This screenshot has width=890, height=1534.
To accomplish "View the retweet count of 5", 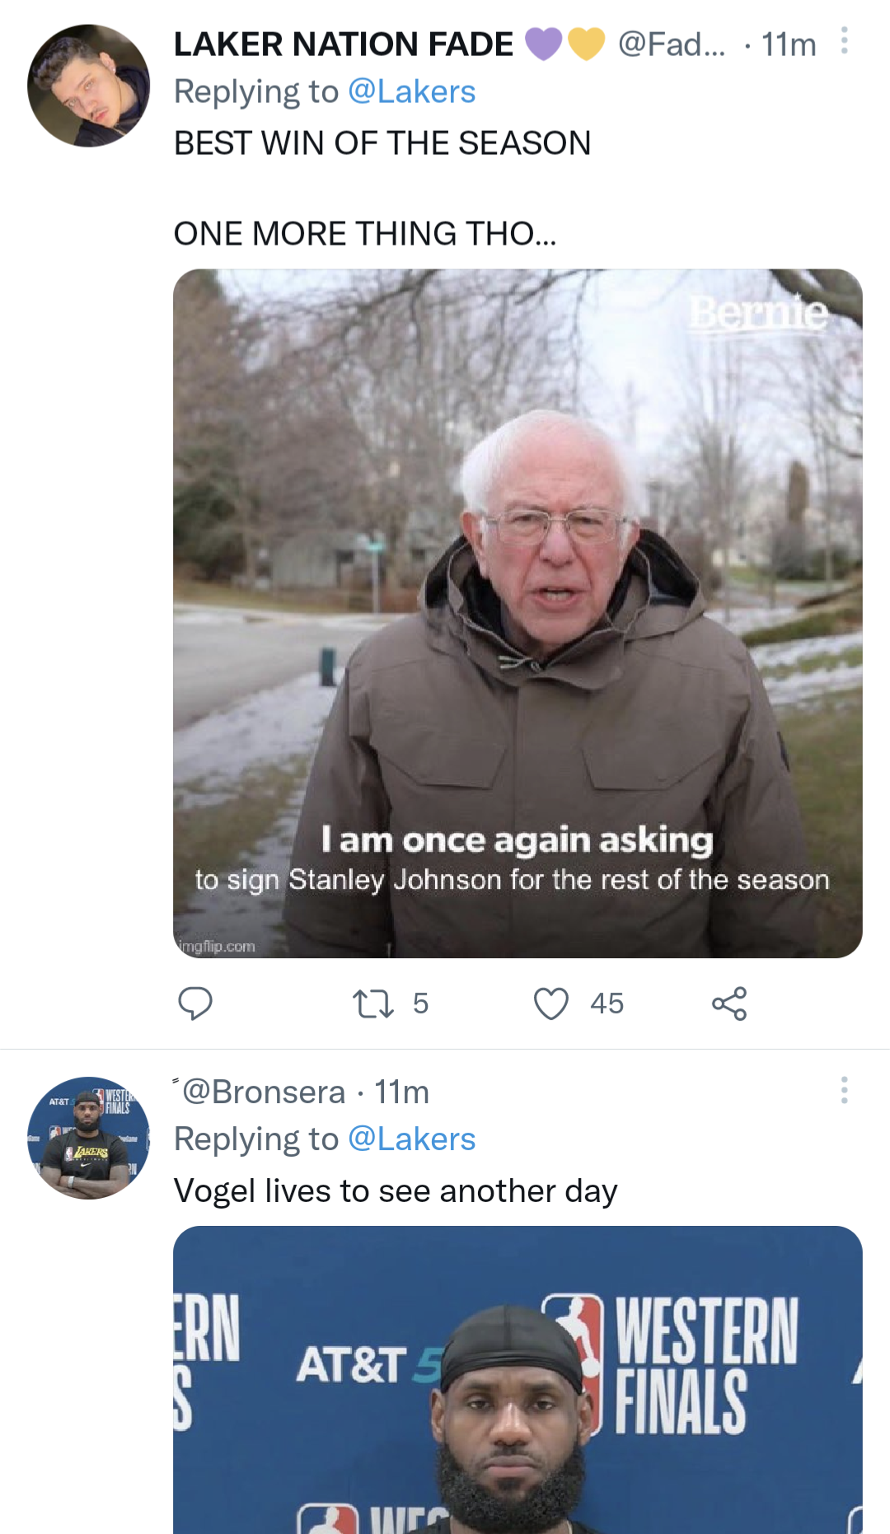I will coord(420,1003).
